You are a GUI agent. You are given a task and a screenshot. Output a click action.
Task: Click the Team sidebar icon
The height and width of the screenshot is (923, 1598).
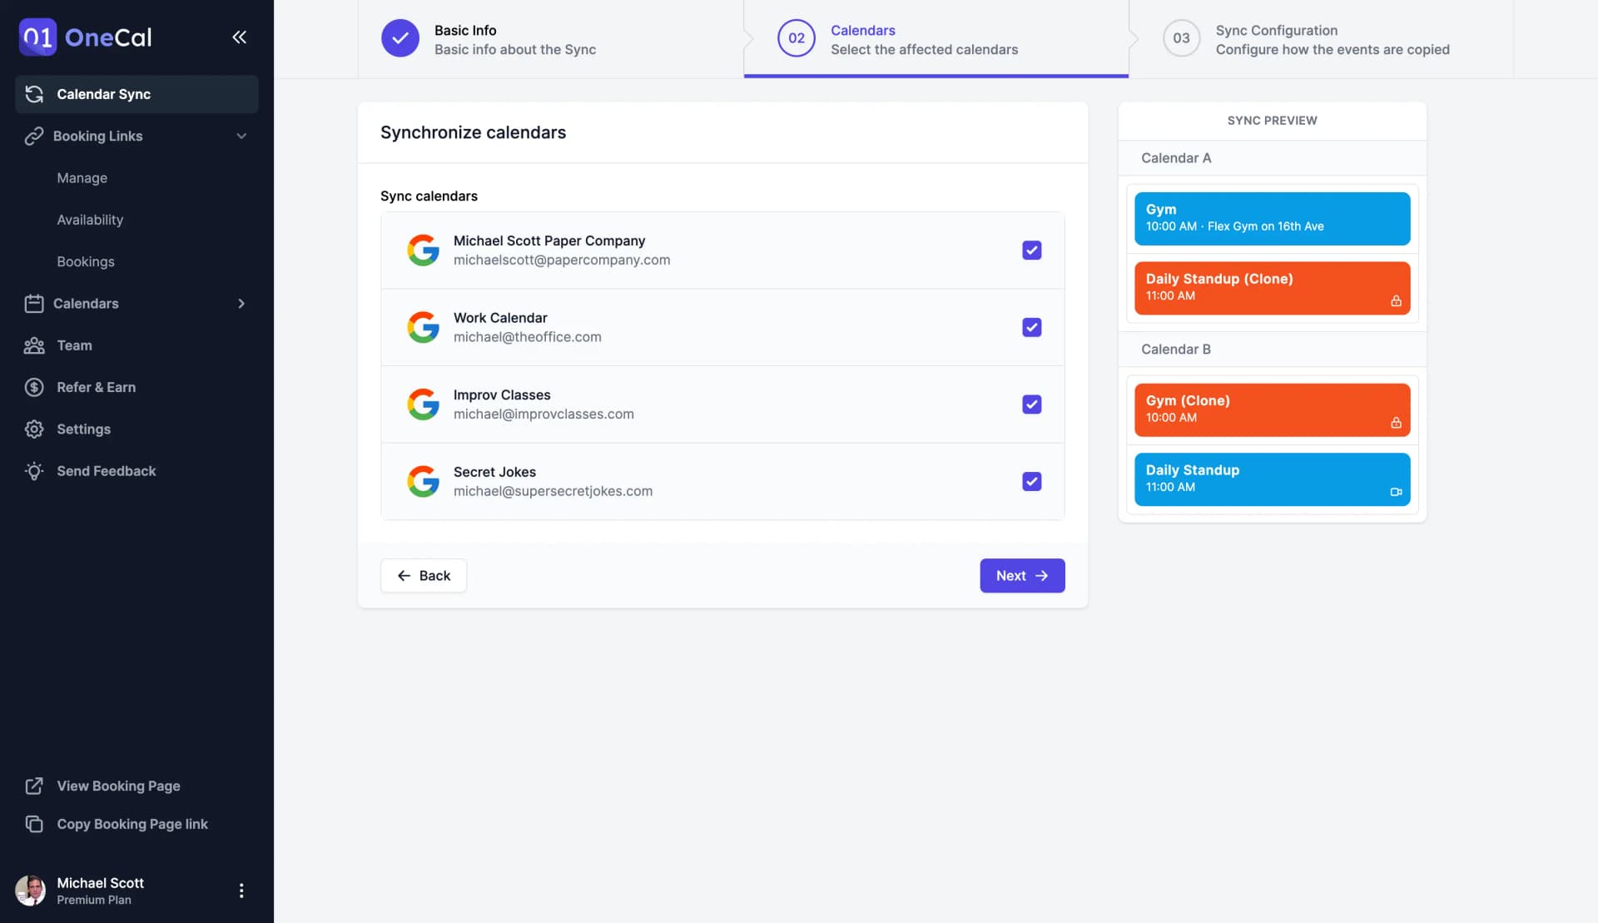tap(33, 345)
